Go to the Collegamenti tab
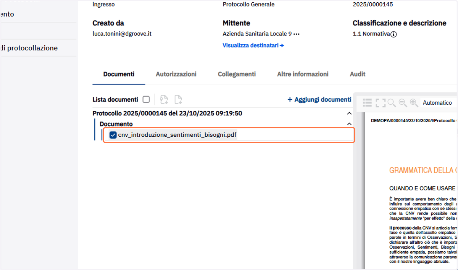The image size is (458, 270). tap(237, 74)
